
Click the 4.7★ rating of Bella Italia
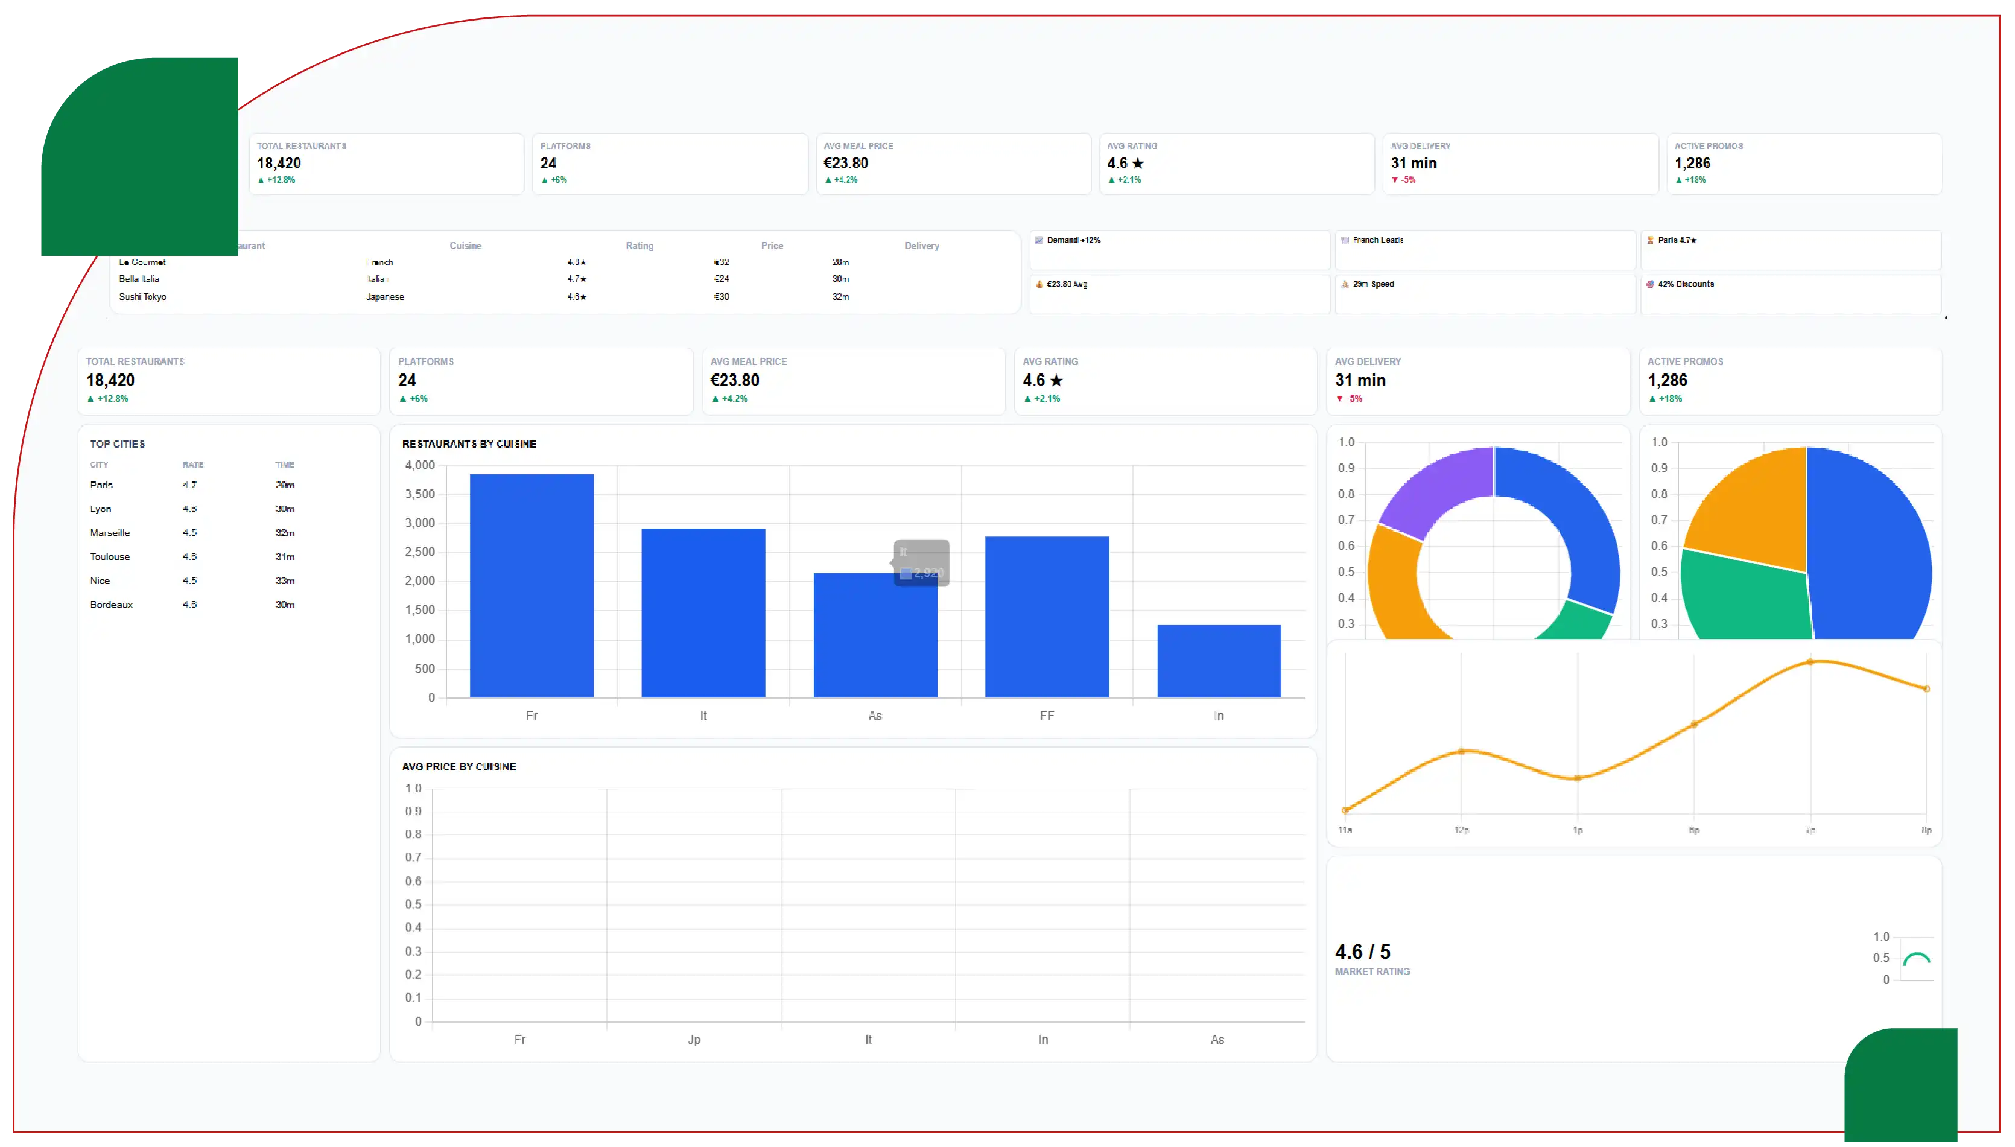[576, 279]
